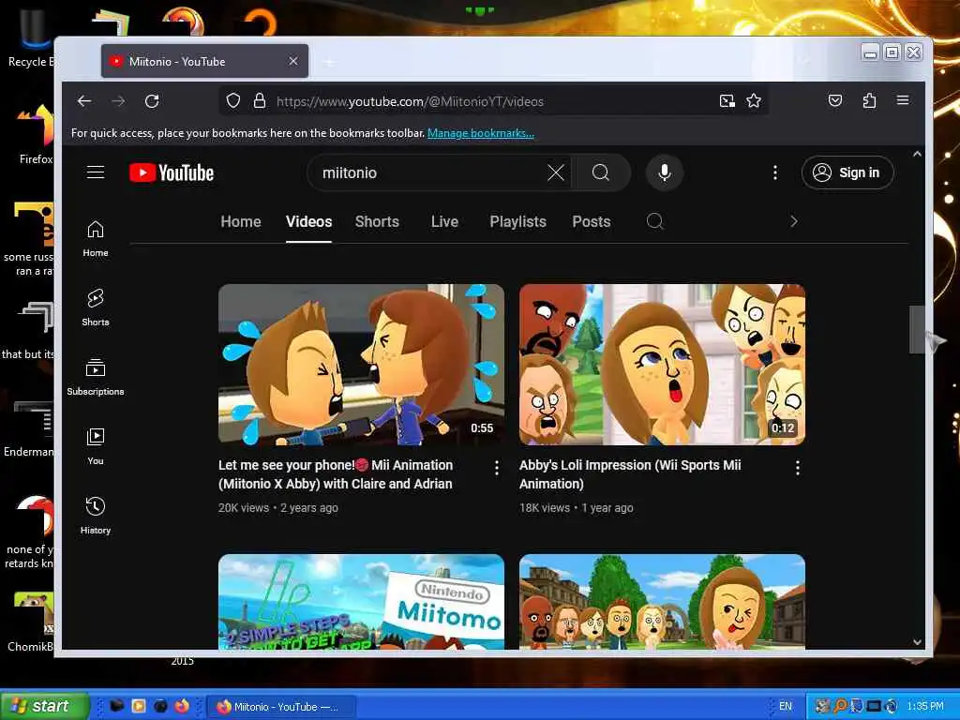Open tracking protection shield icon
The width and height of the screenshot is (960, 720).
[233, 101]
